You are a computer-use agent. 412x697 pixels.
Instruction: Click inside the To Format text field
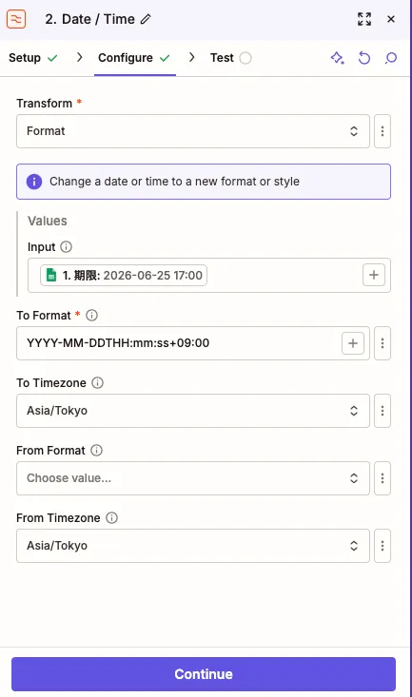178,343
